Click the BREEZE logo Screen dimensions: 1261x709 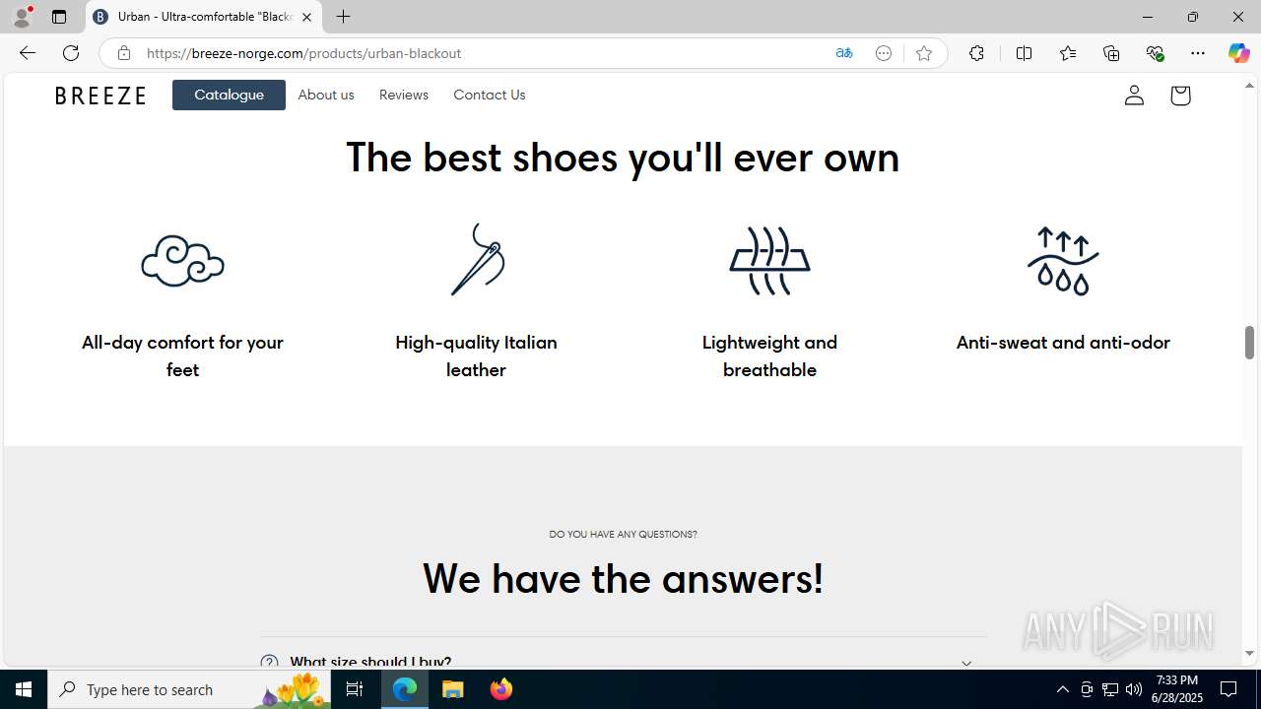pos(100,96)
